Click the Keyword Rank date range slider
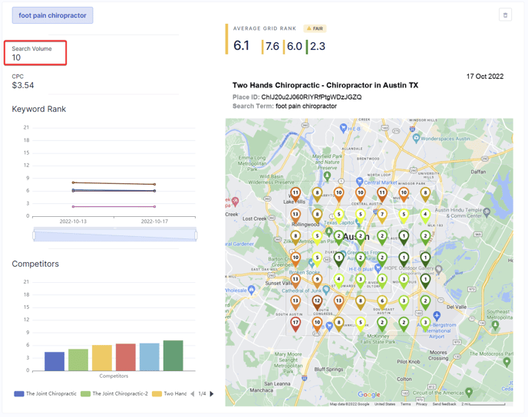 coord(114,235)
